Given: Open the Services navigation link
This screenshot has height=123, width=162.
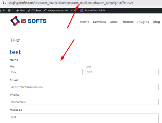Looking at the screenshot, I should point(99,22).
